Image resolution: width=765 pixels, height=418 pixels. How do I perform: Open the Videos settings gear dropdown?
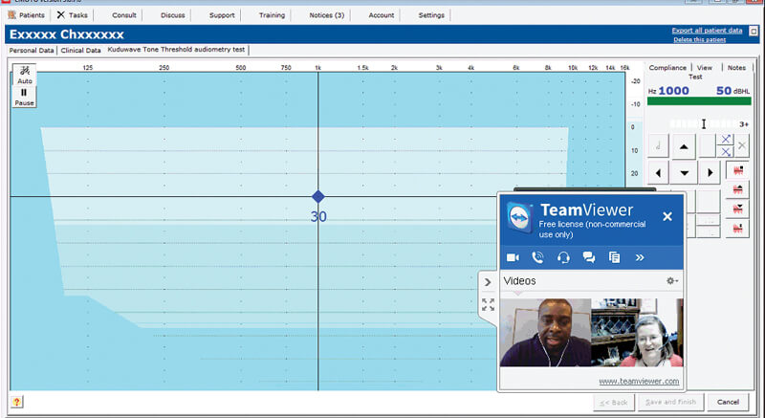pos(671,281)
